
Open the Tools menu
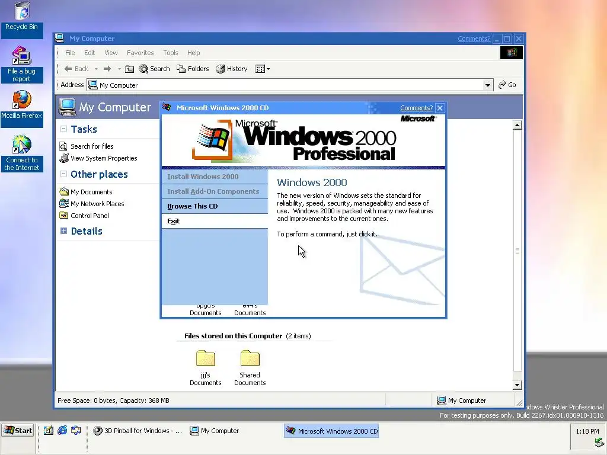pyautogui.click(x=170, y=53)
